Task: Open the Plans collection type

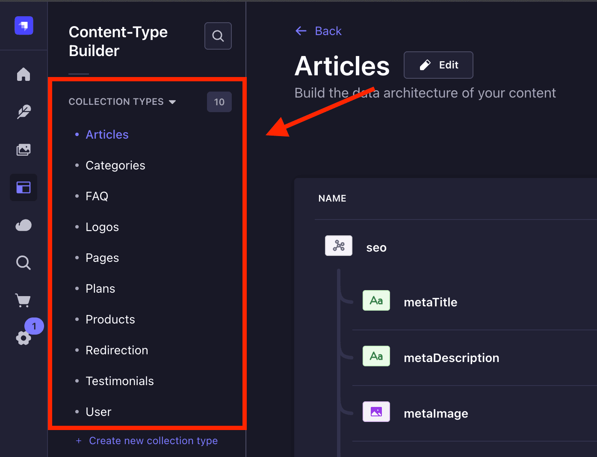Action: (100, 288)
